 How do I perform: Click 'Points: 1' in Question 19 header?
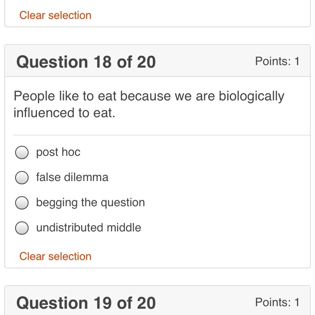coord(277,302)
